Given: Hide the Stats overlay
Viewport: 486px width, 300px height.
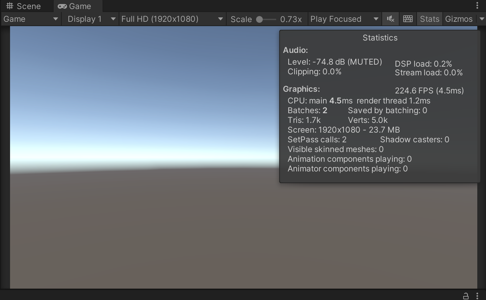Looking at the screenshot, I should coord(429,19).
